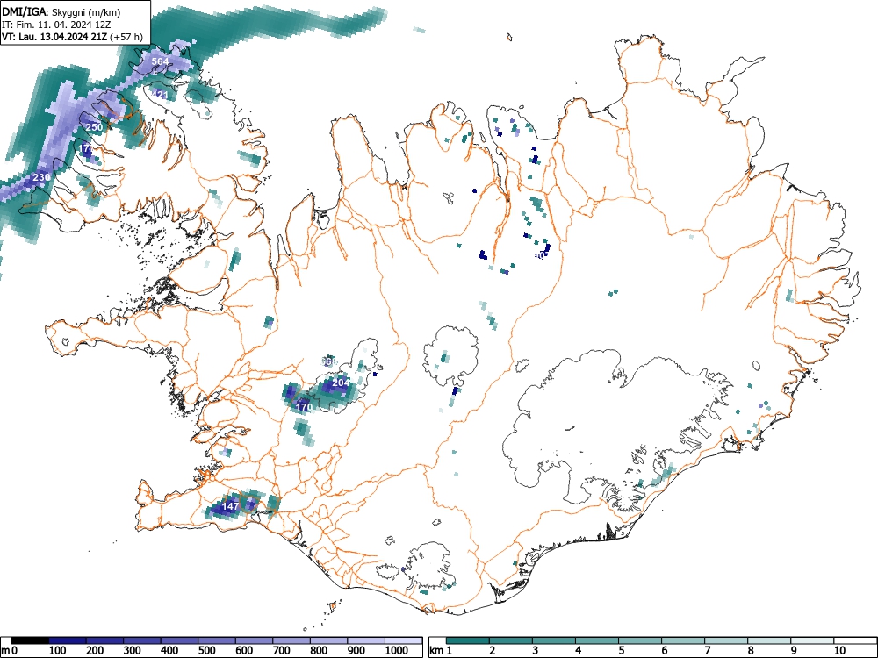Click the '204' visibility value label

(x=341, y=383)
